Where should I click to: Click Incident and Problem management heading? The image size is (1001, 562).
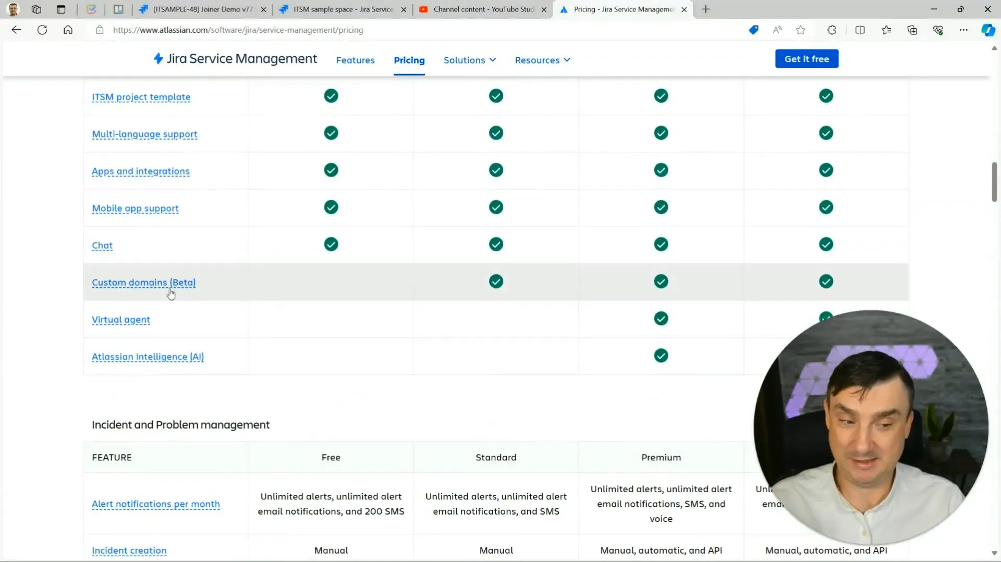click(181, 425)
